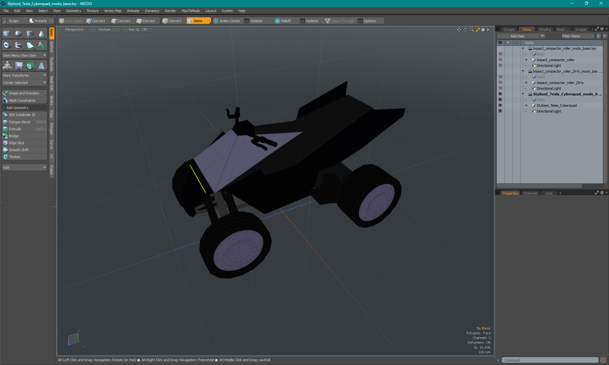Toggle visibility of Impact_compactor_roller folder
Viewport: 609px width, 365px height.
click(x=500, y=60)
